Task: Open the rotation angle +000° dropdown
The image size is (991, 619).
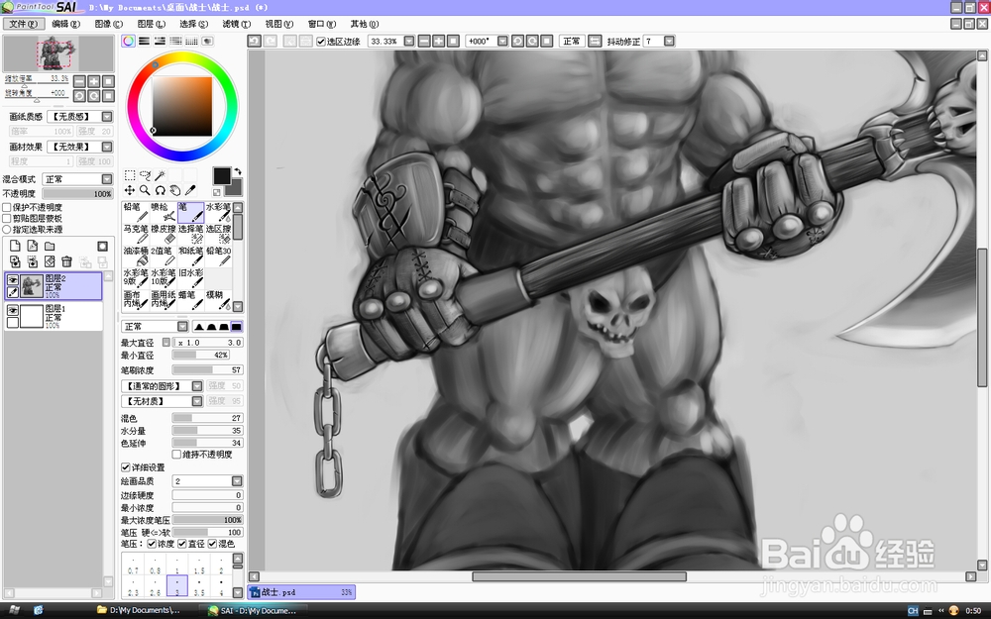Action: point(502,41)
